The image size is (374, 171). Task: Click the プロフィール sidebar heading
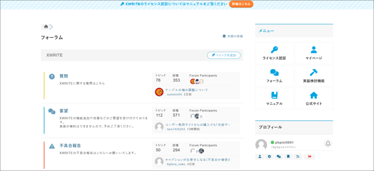(270, 127)
